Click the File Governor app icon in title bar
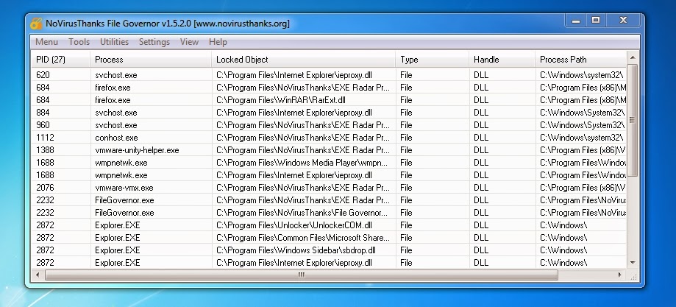This screenshot has height=307, width=676. (36, 24)
